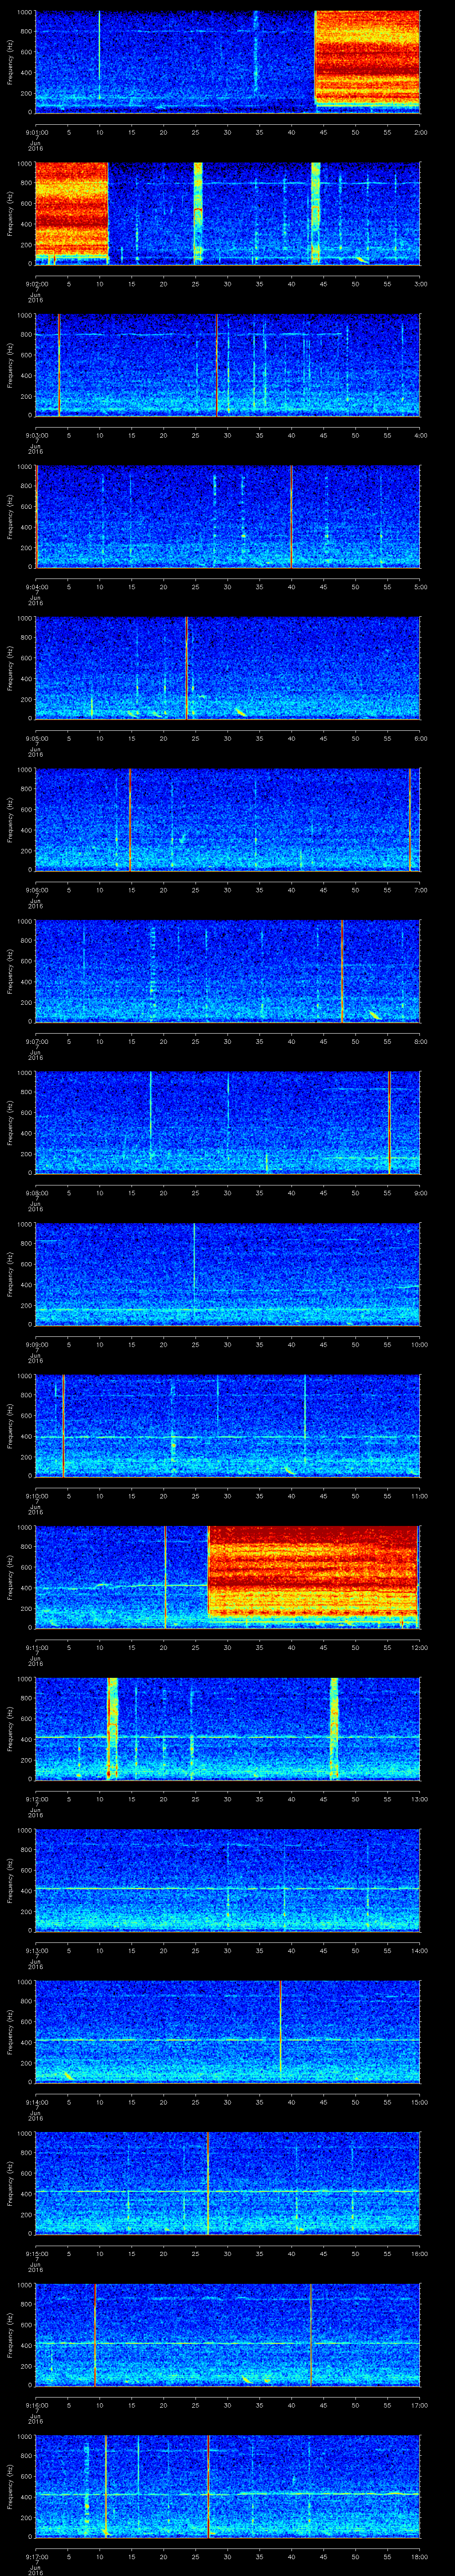Open the 9:13:00 spectrogram panel
455x2576 pixels.
227,1880
